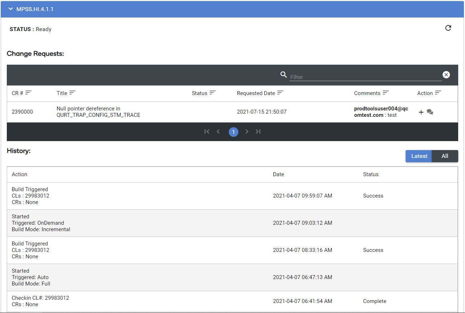Sort by the Status column icon
This screenshot has width=465, height=313.
pos(213,93)
